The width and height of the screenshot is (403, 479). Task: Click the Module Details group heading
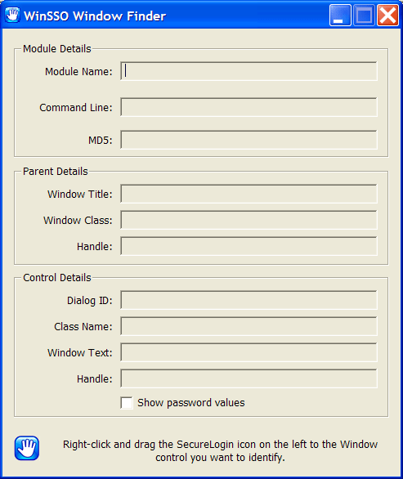(x=57, y=48)
